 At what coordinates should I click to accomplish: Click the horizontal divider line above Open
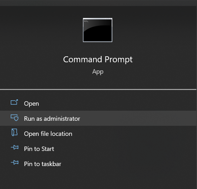click(x=98, y=90)
